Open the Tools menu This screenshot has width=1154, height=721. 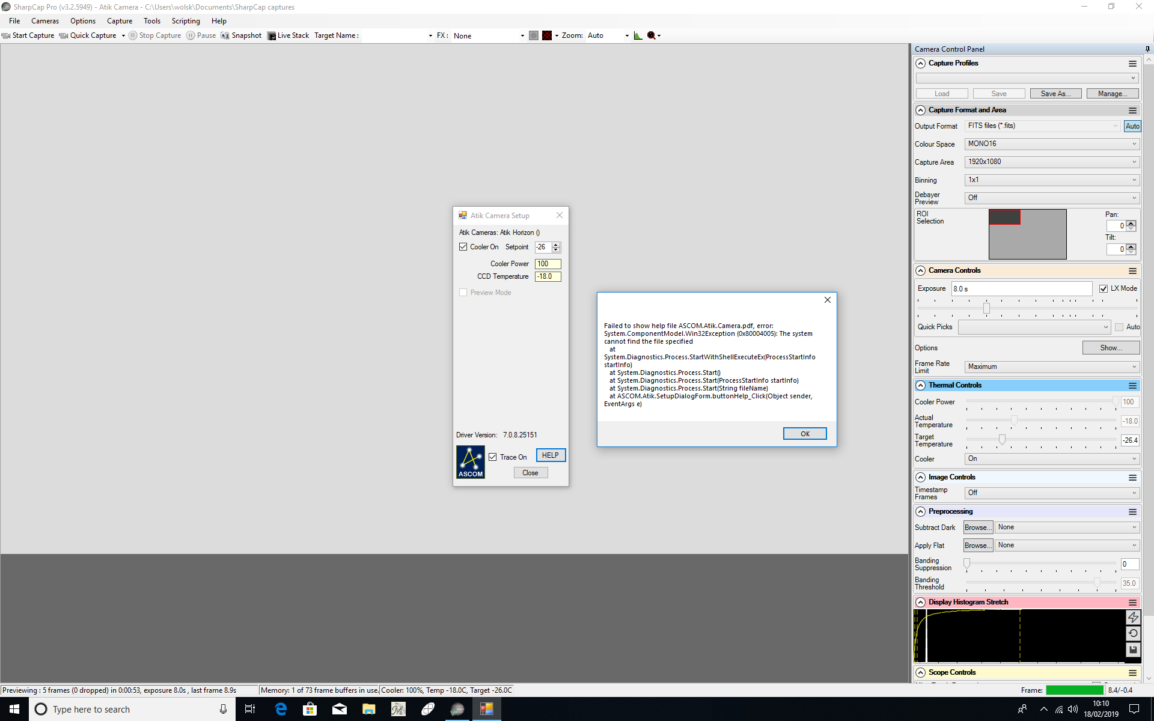(x=152, y=21)
